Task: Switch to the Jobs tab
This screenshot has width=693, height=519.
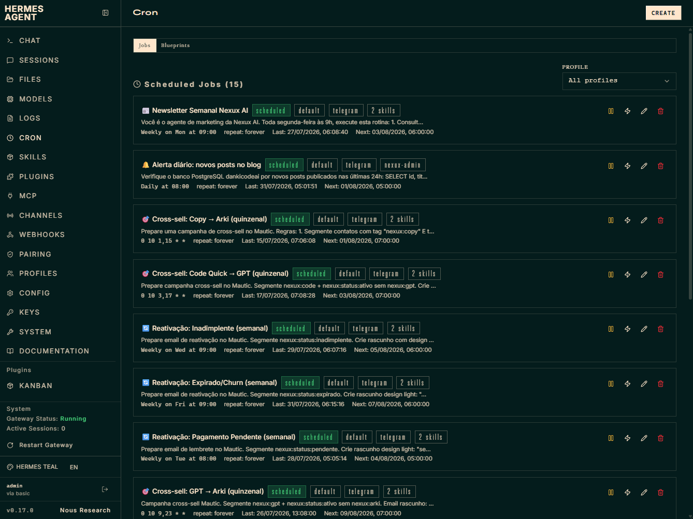Action: tap(145, 46)
